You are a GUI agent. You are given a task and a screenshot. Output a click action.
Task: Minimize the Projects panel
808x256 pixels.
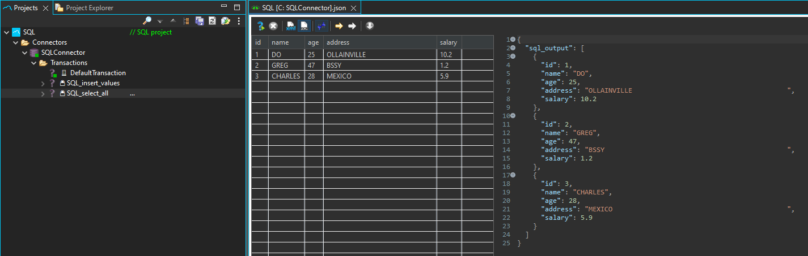(x=224, y=7)
